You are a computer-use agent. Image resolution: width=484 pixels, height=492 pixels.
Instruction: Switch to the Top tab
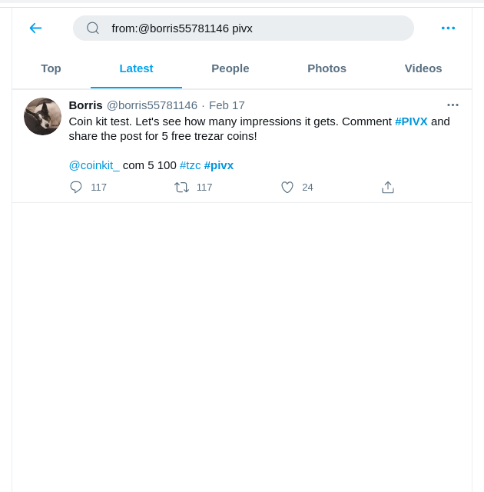pyautogui.click(x=51, y=68)
